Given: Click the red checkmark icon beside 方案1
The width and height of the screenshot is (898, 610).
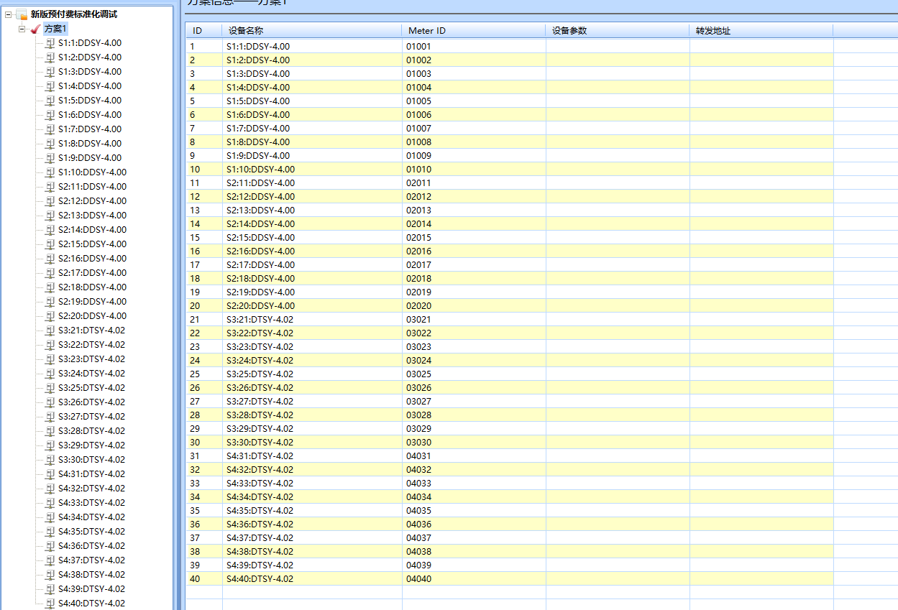Looking at the screenshot, I should pyautogui.click(x=35, y=29).
